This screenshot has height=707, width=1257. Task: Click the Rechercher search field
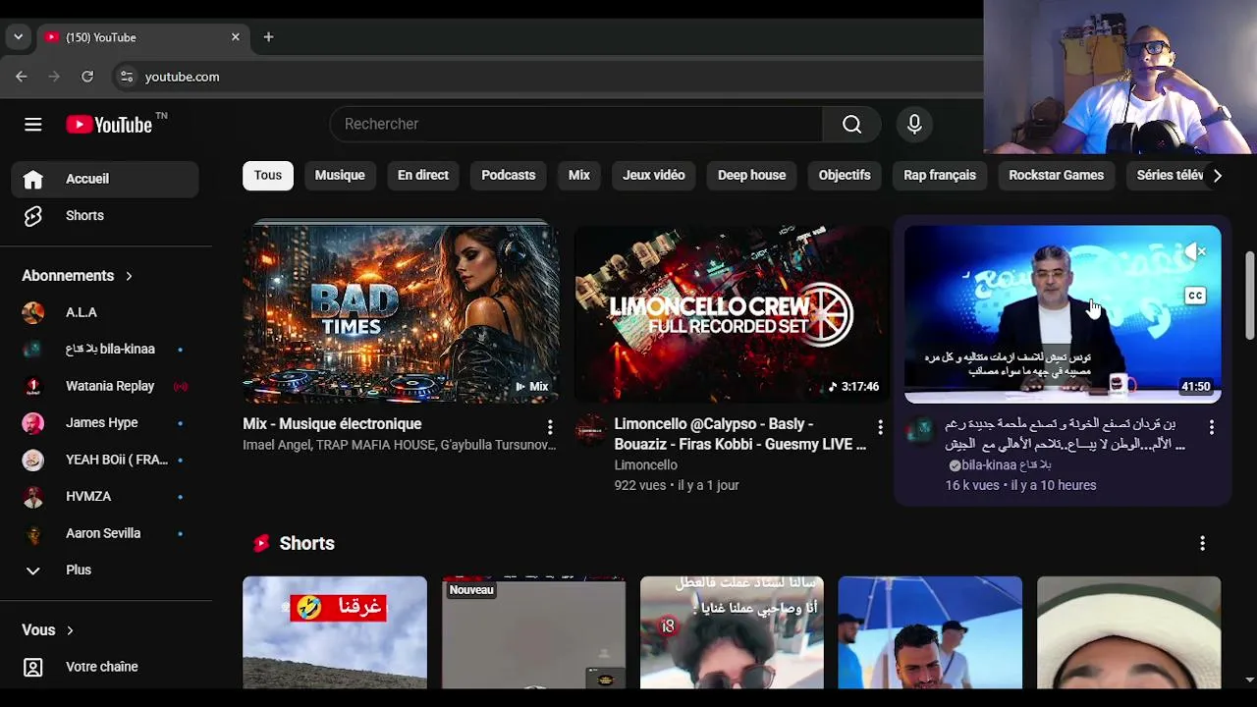(x=577, y=124)
